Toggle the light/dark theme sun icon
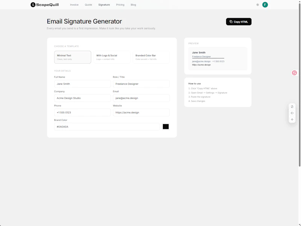The width and height of the screenshot is (301, 226). click(x=257, y=5)
